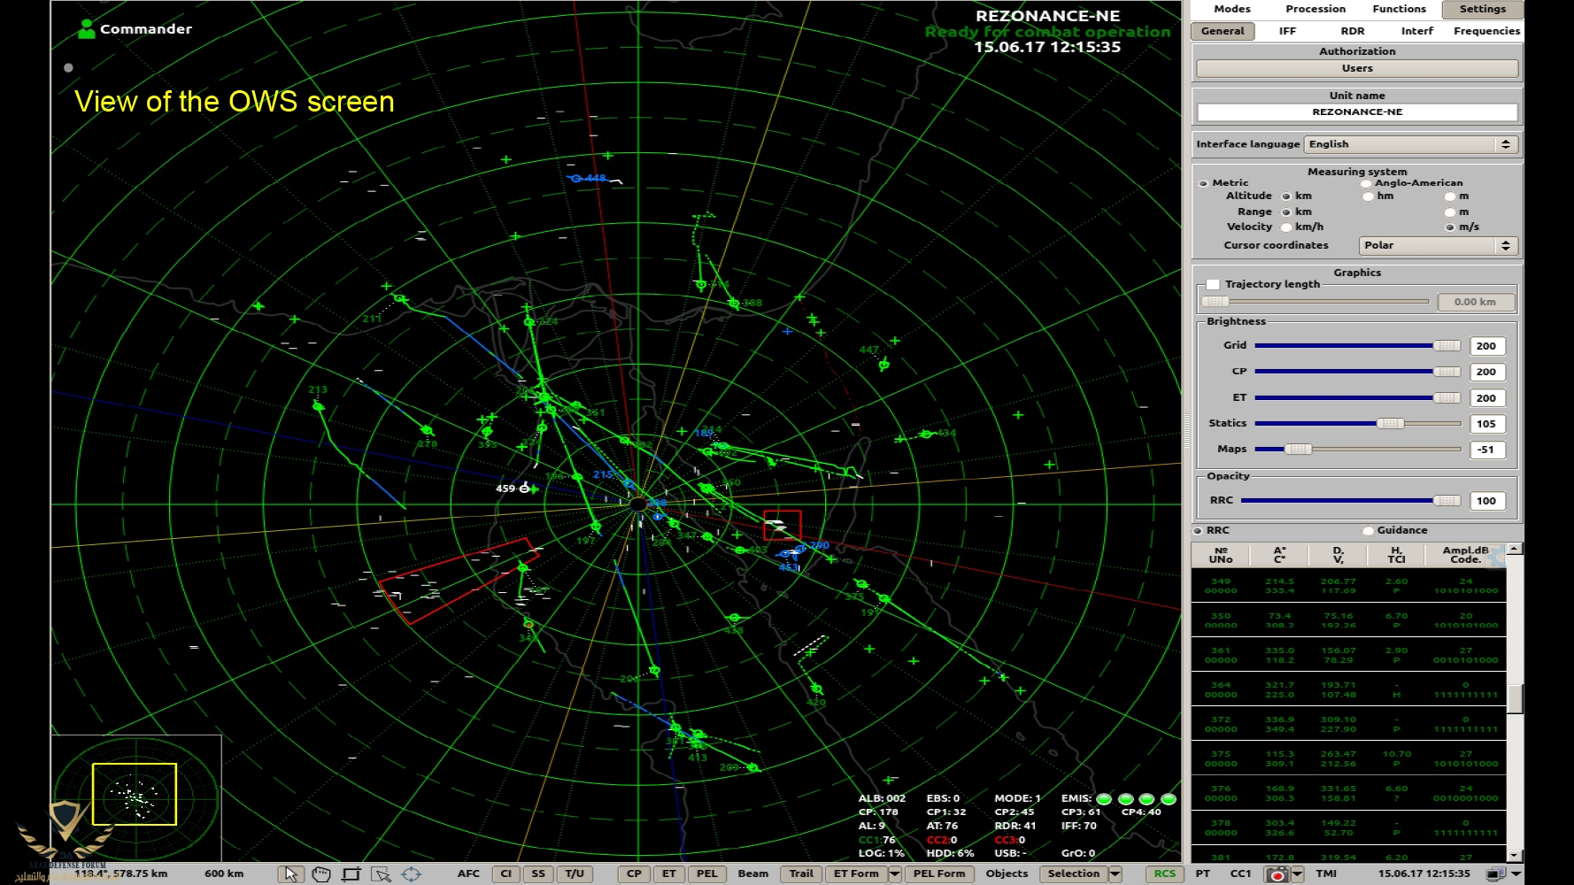Image resolution: width=1574 pixels, height=885 pixels.
Task: Open the Procession menu
Action: [x=1316, y=9]
